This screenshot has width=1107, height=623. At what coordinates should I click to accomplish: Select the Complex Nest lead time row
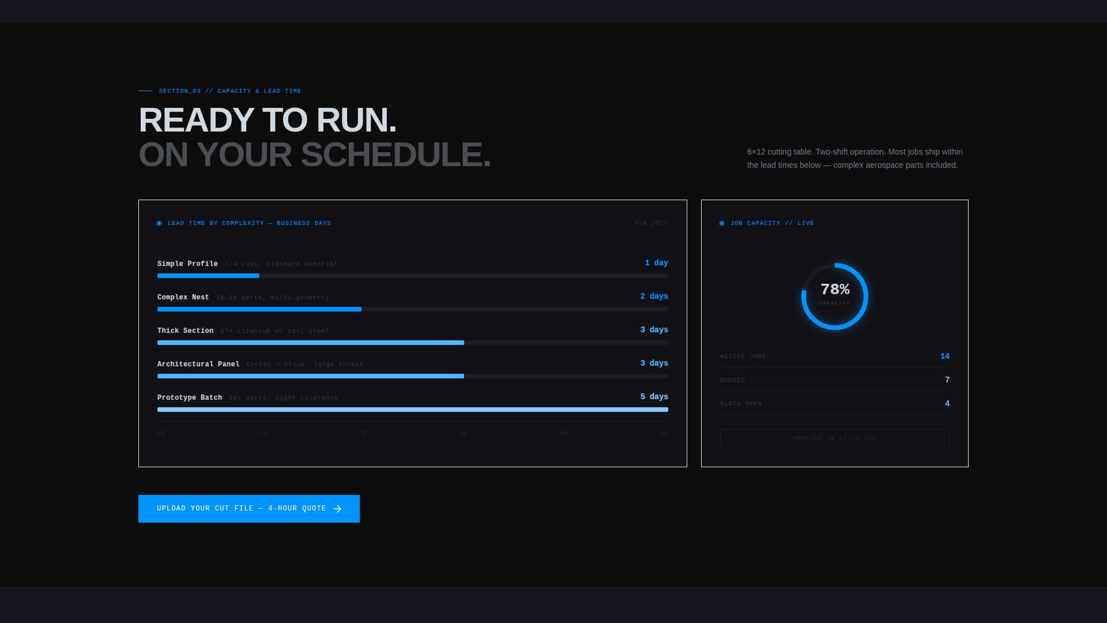(413, 302)
